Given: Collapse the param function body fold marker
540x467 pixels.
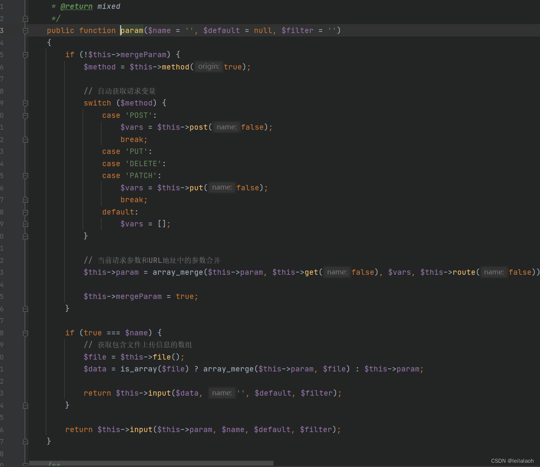Looking at the screenshot, I should click(25, 30).
